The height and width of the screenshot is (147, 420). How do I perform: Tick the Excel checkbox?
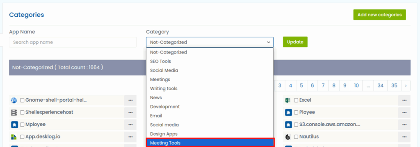pyautogui.click(x=296, y=100)
